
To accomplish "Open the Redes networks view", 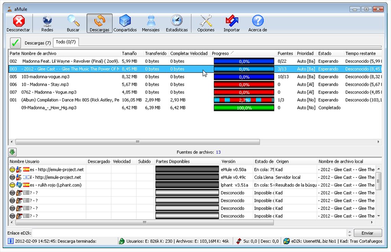I will coord(47,23).
